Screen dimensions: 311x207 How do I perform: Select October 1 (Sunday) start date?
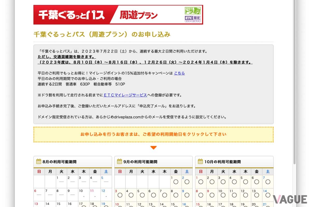tap(201, 182)
